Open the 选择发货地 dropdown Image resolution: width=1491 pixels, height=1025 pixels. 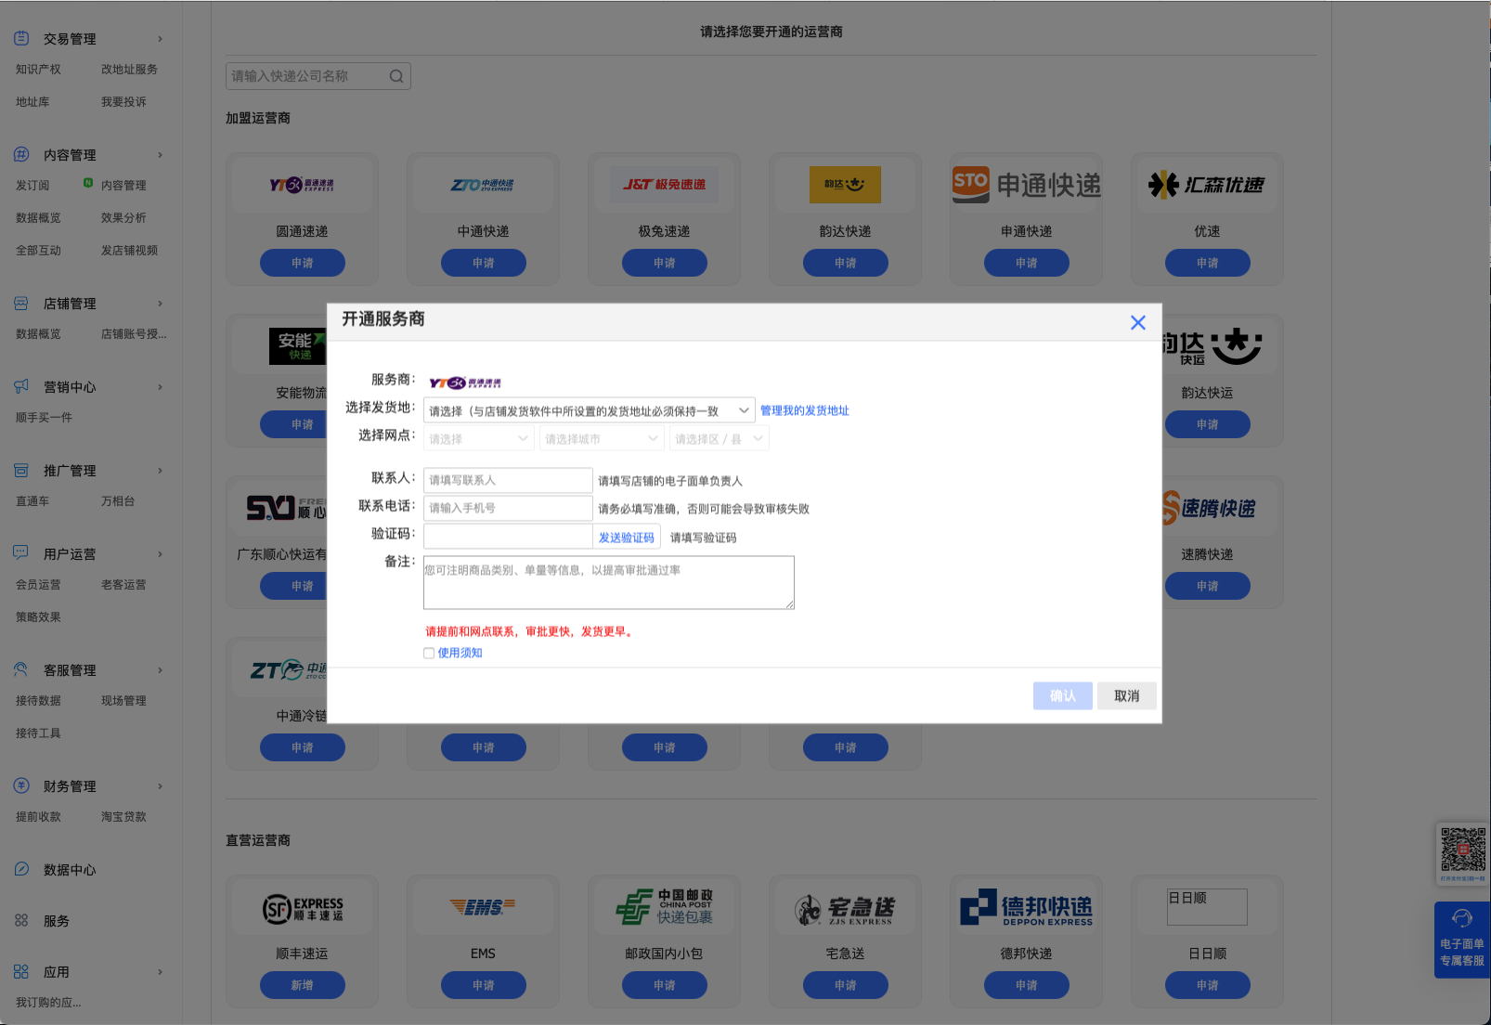coord(589,410)
